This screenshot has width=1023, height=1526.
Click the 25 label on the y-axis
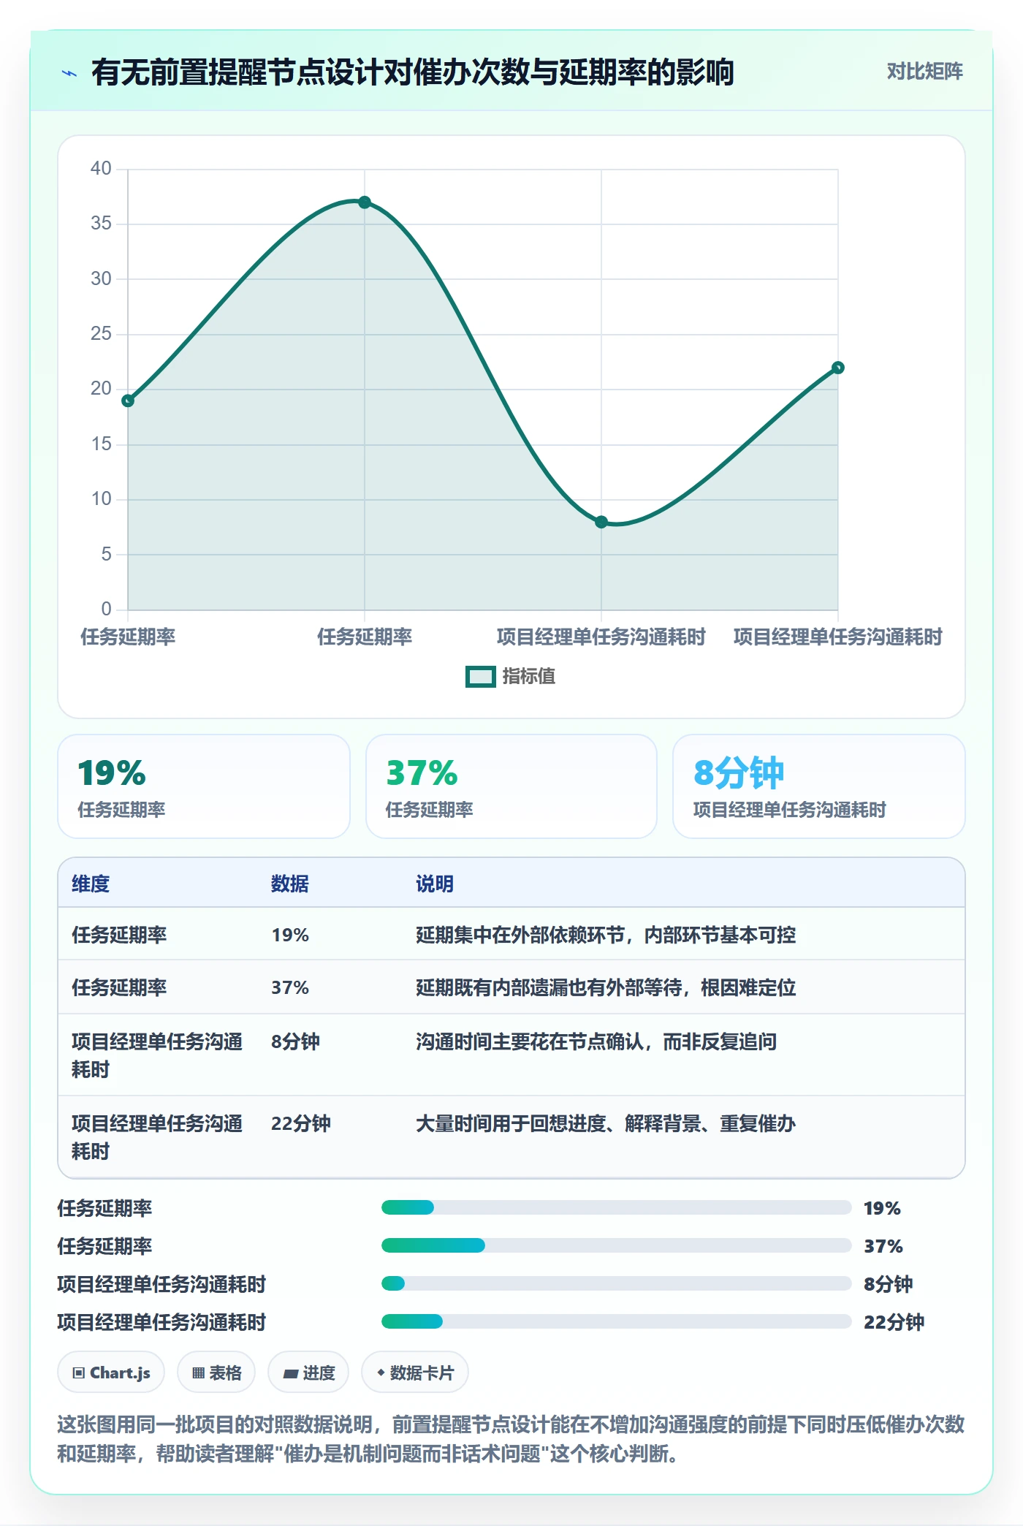coord(101,333)
